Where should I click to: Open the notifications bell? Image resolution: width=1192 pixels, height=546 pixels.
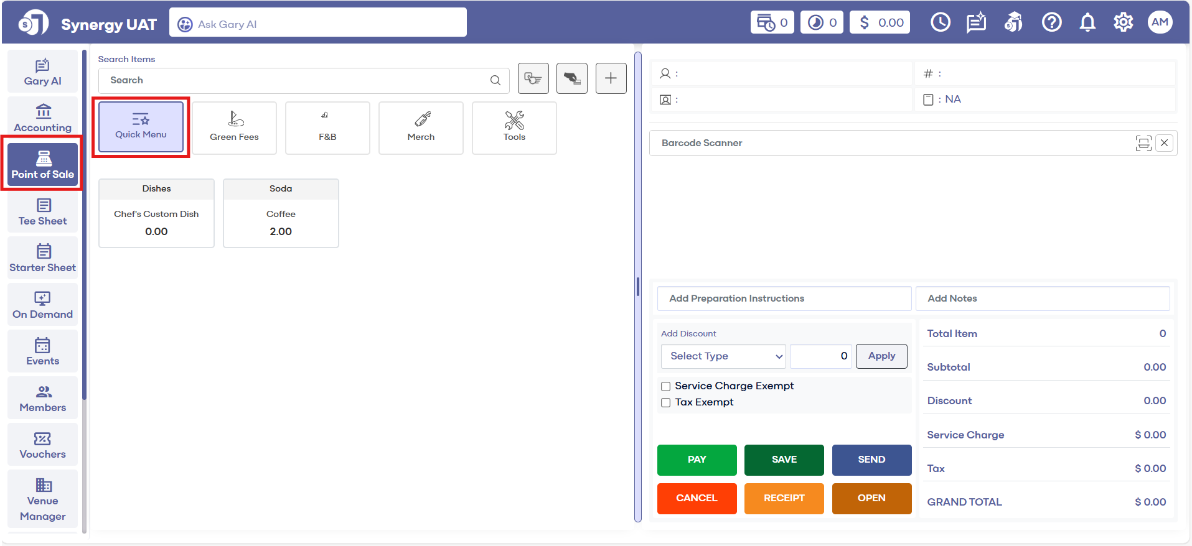[x=1087, y=23]
